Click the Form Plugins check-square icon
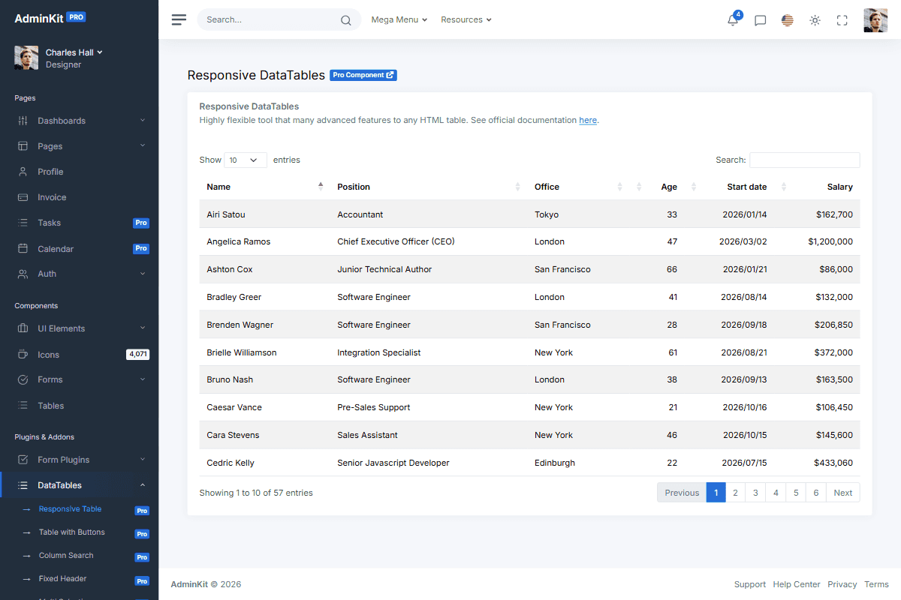 tap(23, 460)
